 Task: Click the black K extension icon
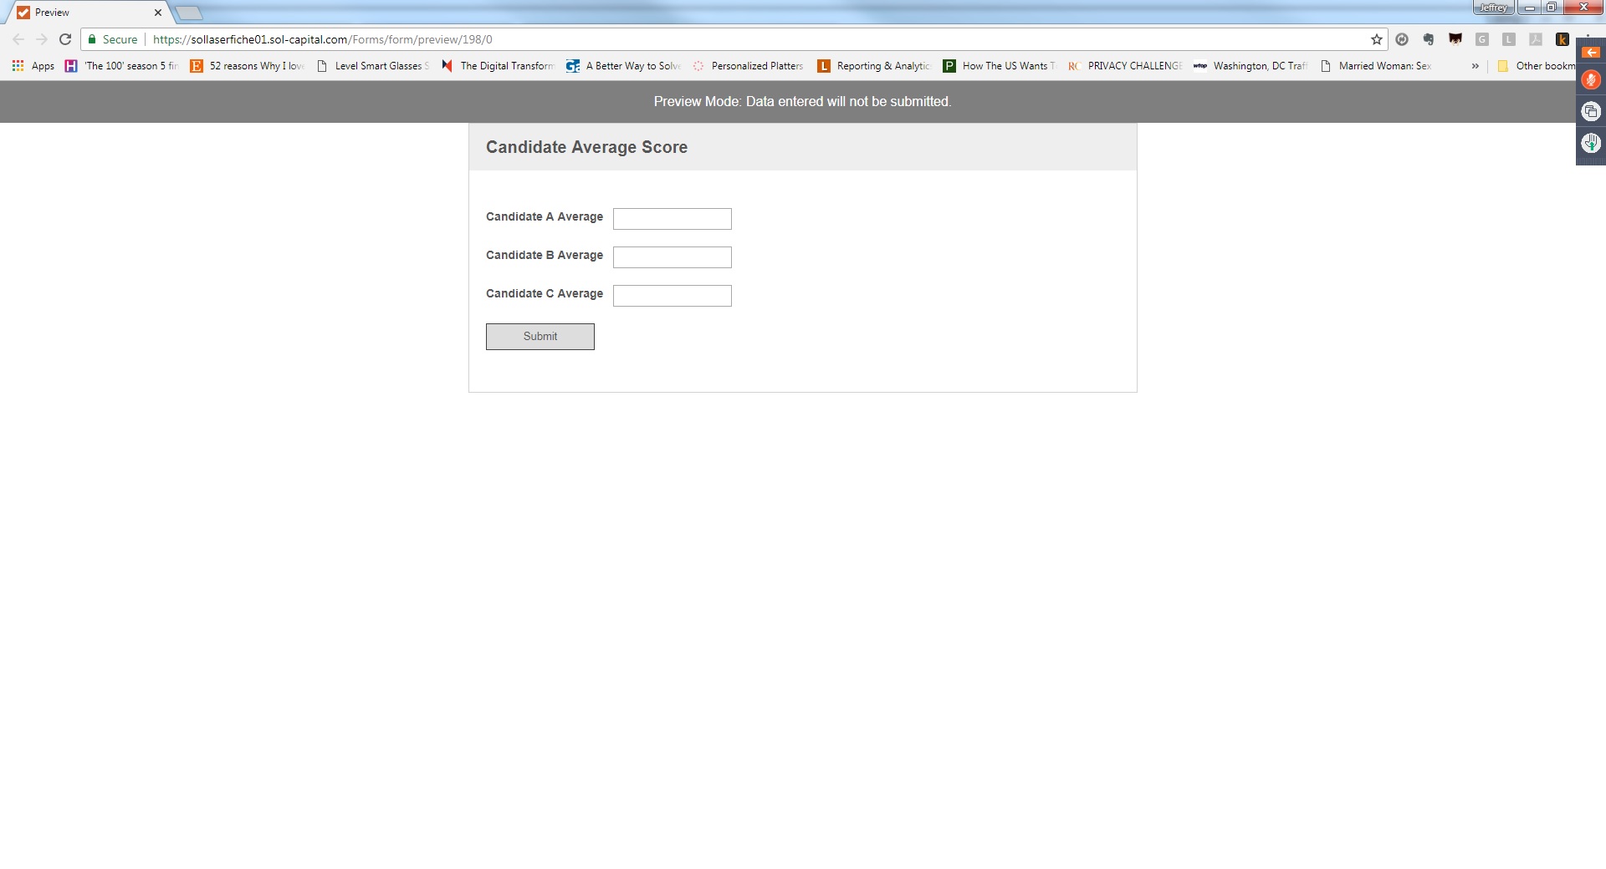1562,39
